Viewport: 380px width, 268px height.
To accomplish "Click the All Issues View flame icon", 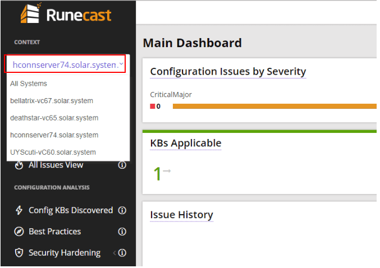I will point(19,165).
